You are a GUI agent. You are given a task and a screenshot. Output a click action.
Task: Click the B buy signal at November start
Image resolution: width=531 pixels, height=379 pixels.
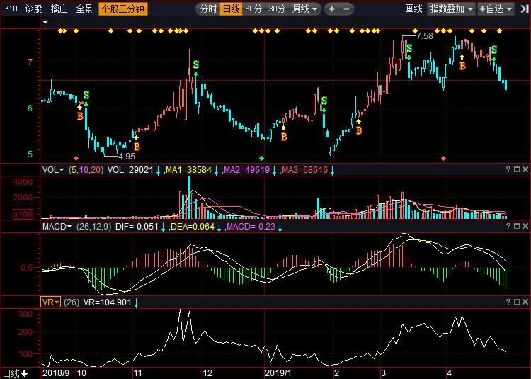pyautogui.click(x=137, y=147)
